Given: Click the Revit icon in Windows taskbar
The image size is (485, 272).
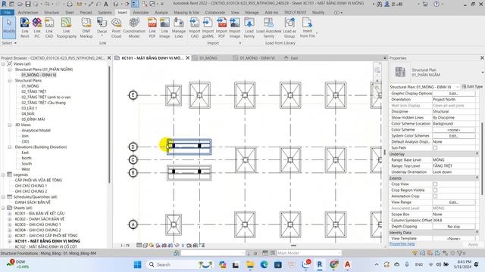Looking at the screenshot, I should tap(320, 264).
